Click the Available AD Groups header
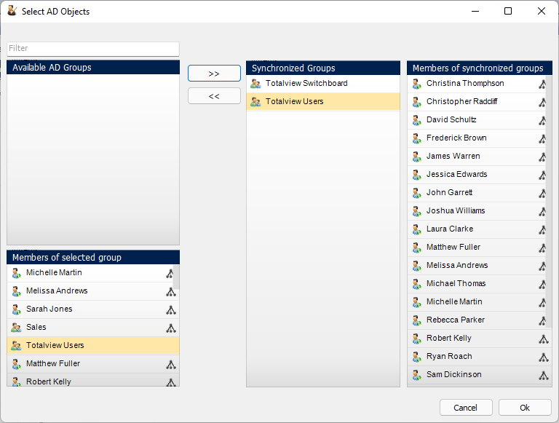 [x=93, y=68]
